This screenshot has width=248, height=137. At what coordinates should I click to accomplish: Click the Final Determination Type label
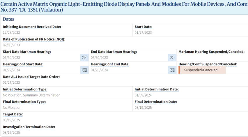24,102
